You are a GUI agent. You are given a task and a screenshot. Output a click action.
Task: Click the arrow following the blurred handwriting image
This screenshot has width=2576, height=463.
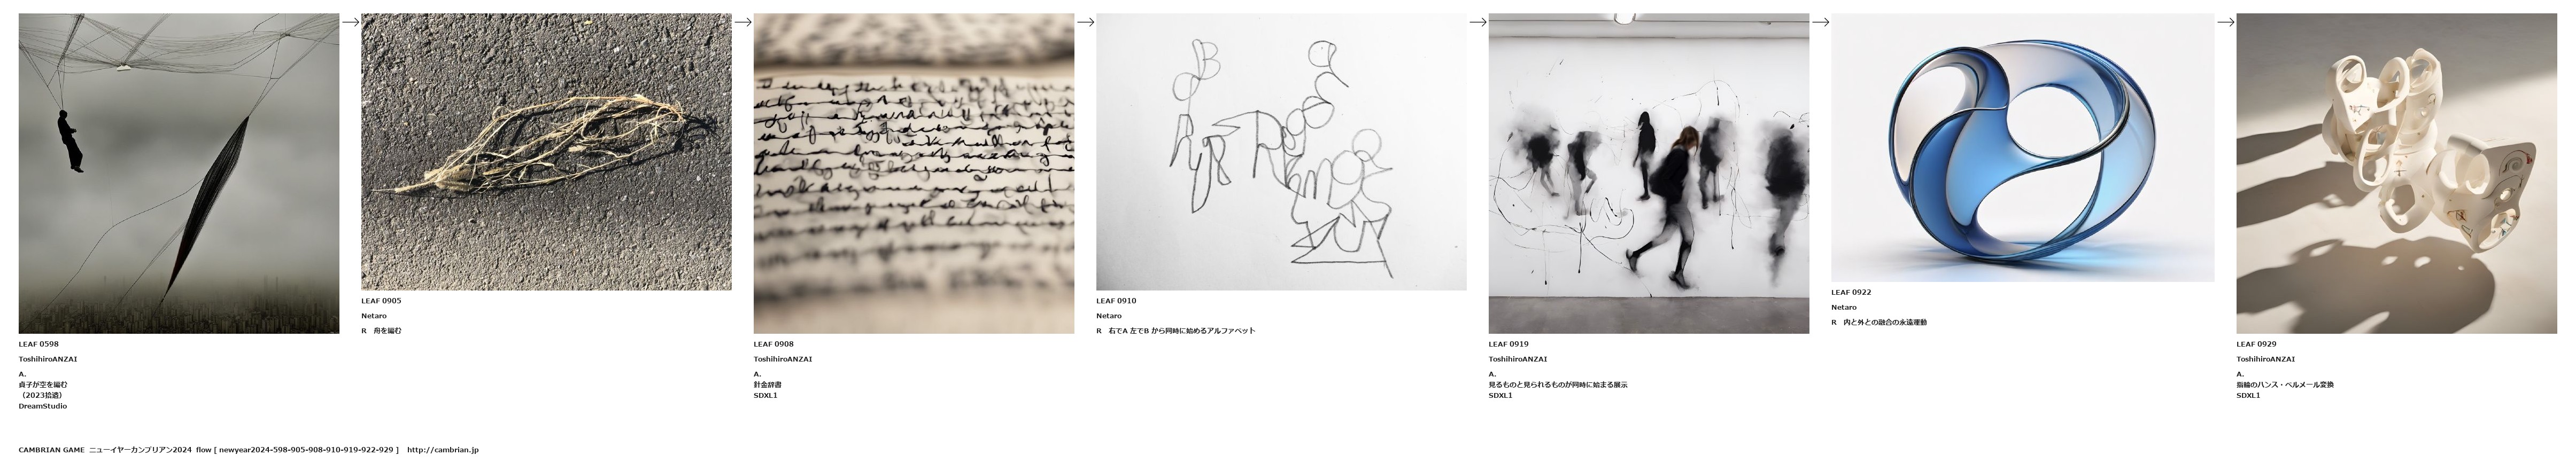point(1085,22)
